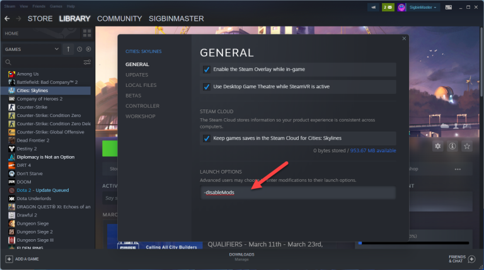Select the GENERAL properties section
The image size is (484, 270).
click(137, 64)
